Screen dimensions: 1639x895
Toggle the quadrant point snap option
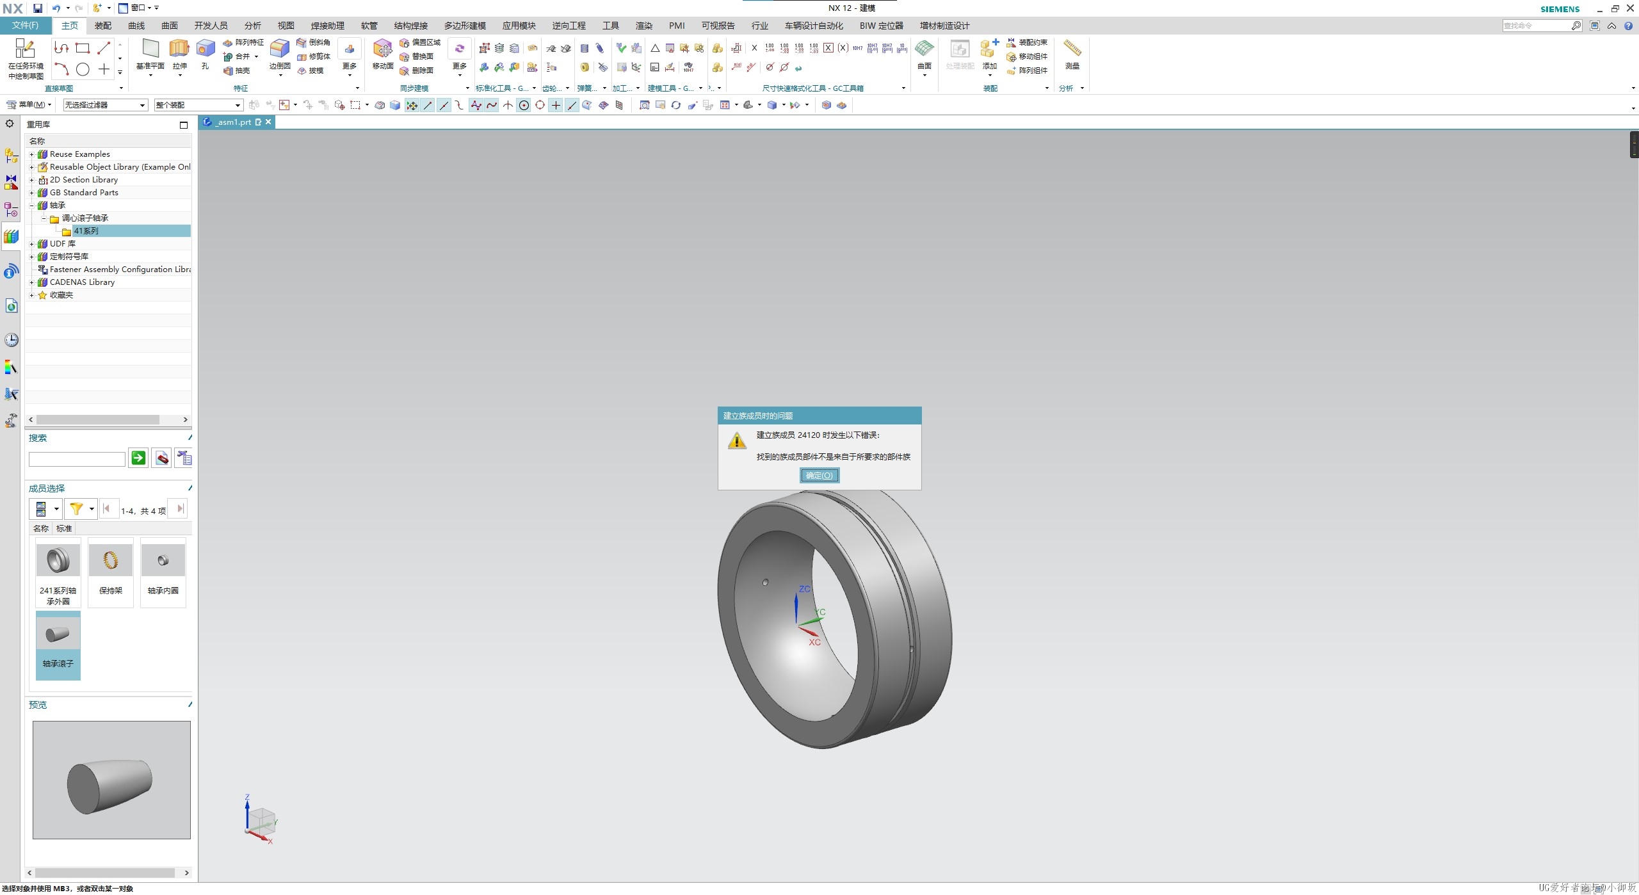(x=540, y=105)
